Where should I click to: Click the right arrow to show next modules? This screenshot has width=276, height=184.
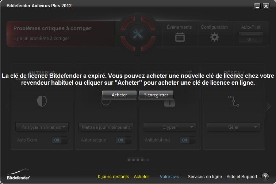pos(268,106)
